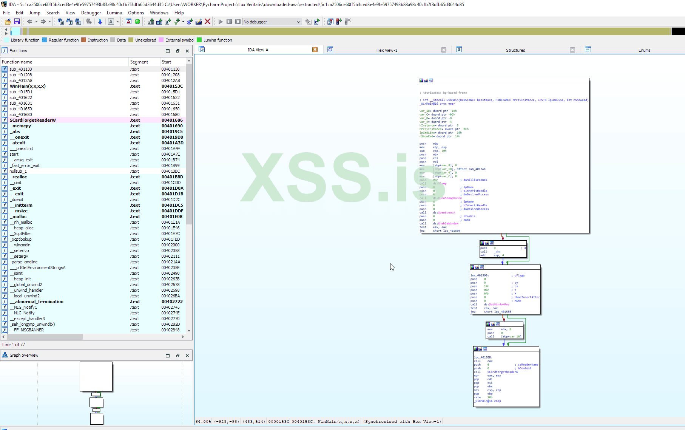Open the Lumina menu
This screenshot has height=430, width=685.
(x=114, y=12)
